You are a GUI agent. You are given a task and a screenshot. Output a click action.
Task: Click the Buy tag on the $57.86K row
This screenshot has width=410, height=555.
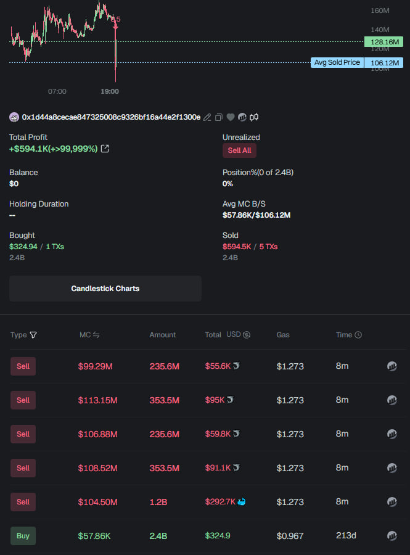[x=23, y=536]
